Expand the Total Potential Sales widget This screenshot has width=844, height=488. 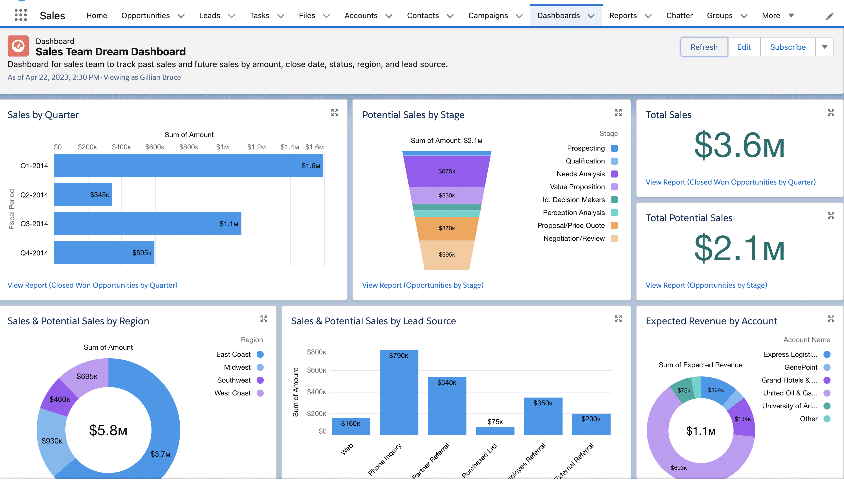coord(831,216)
